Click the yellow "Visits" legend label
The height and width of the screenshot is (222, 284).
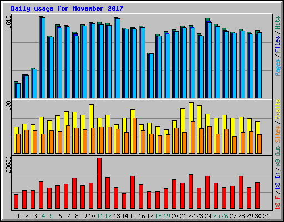[277, 110]
